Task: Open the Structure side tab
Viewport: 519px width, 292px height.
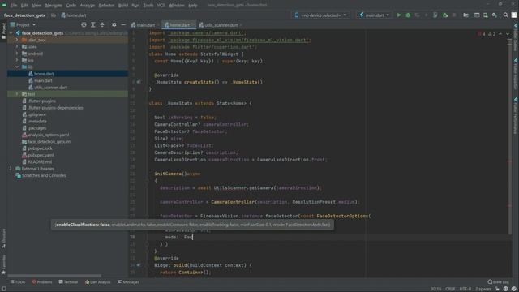Action: (3, 238)
